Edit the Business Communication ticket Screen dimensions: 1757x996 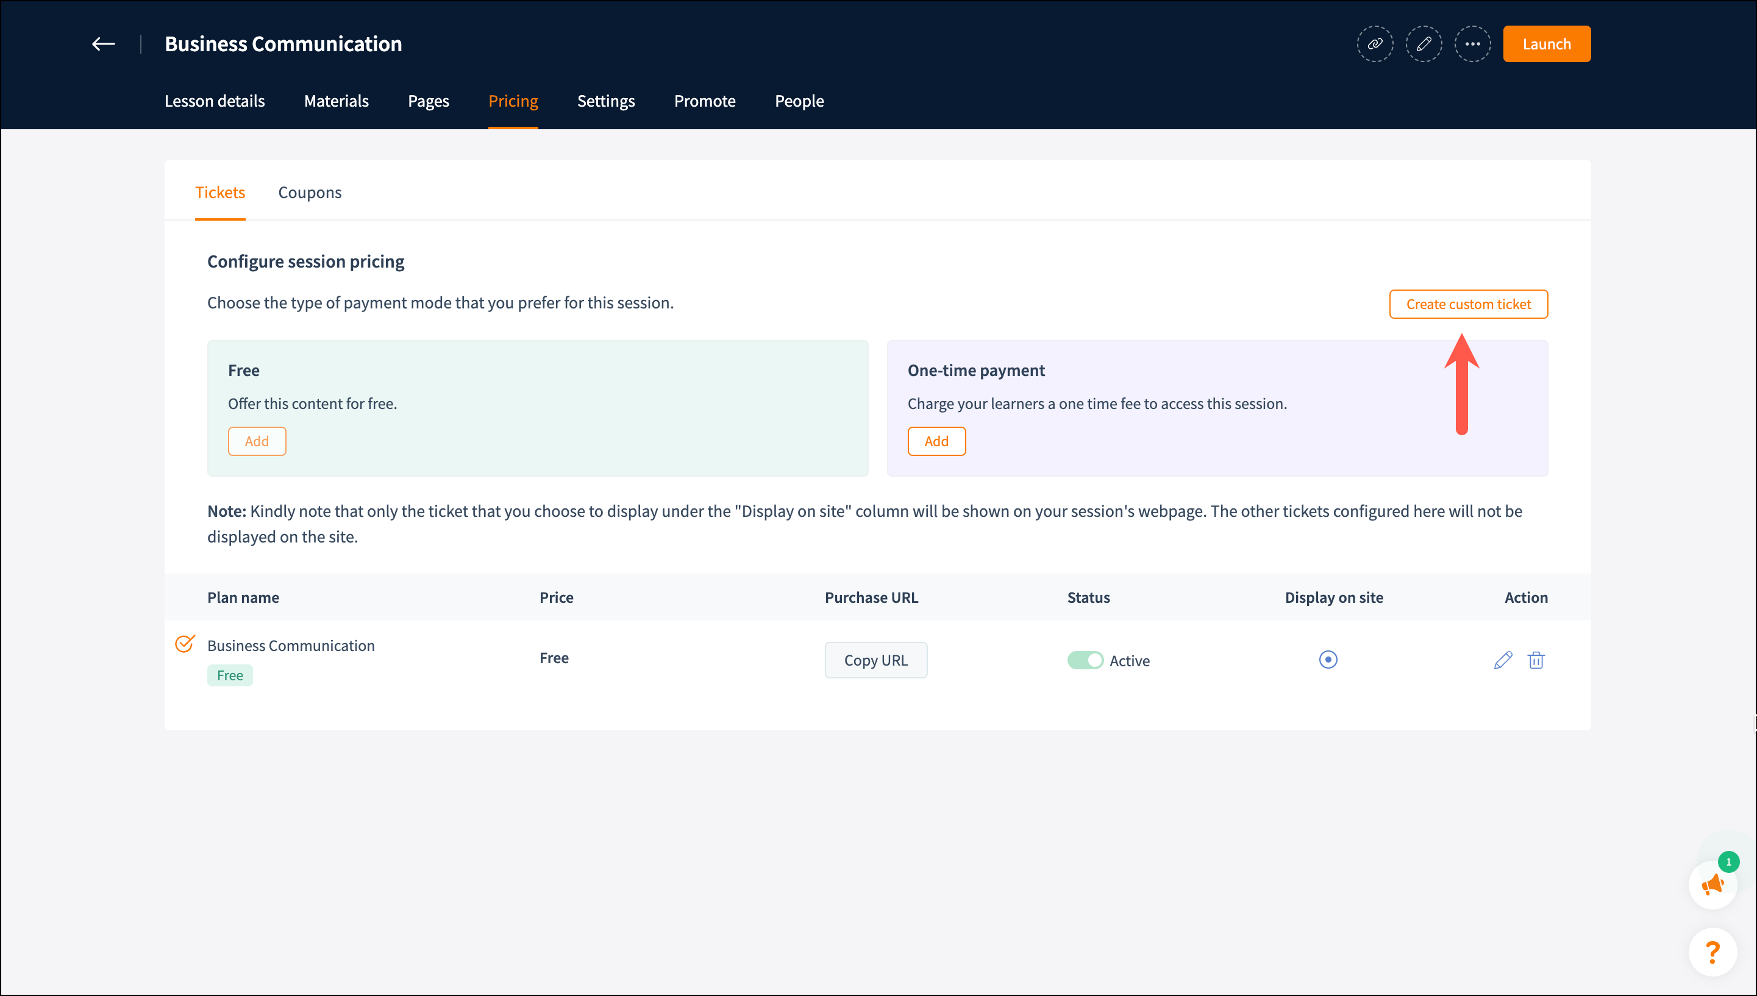click(x=1503, y=660)
